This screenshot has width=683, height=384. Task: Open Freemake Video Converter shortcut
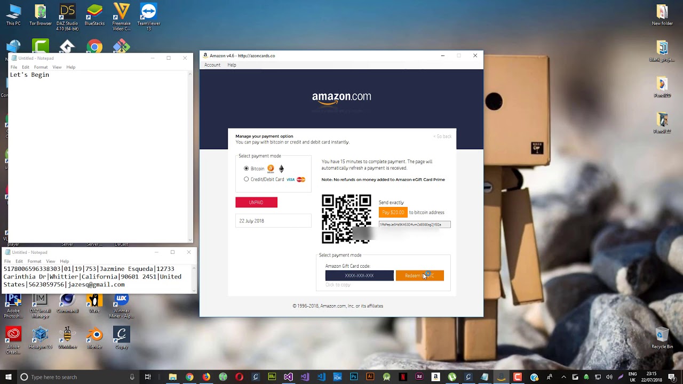coord(122,17)
